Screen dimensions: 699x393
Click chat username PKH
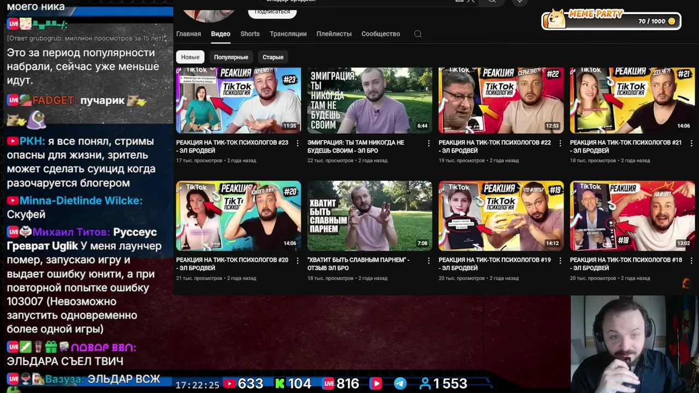[32, 141]
